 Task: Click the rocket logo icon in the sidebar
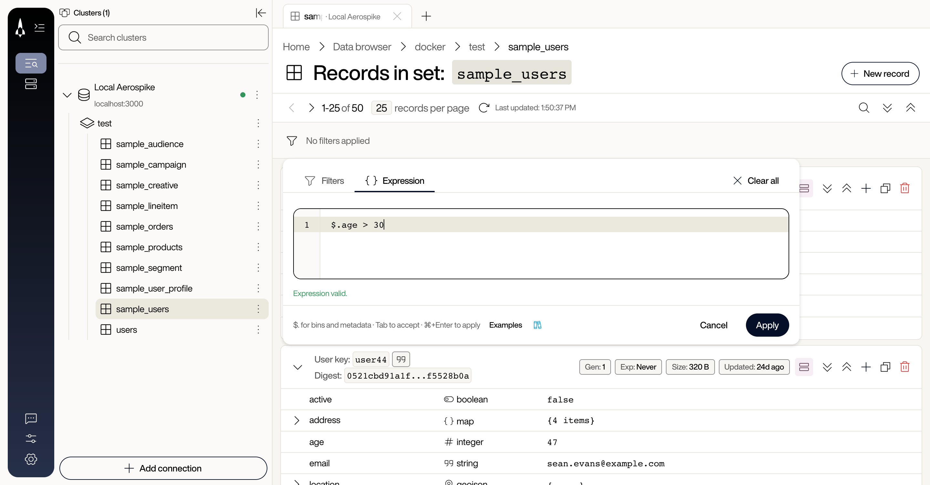tap(20, 28)
